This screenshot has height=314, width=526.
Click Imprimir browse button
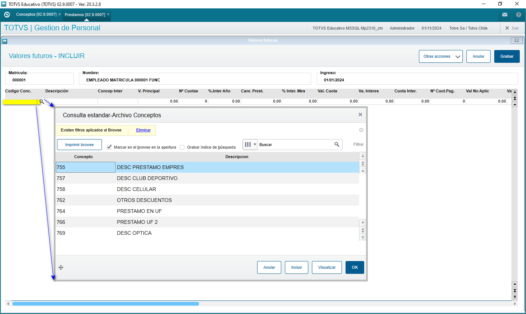click(x=79, y=145)
